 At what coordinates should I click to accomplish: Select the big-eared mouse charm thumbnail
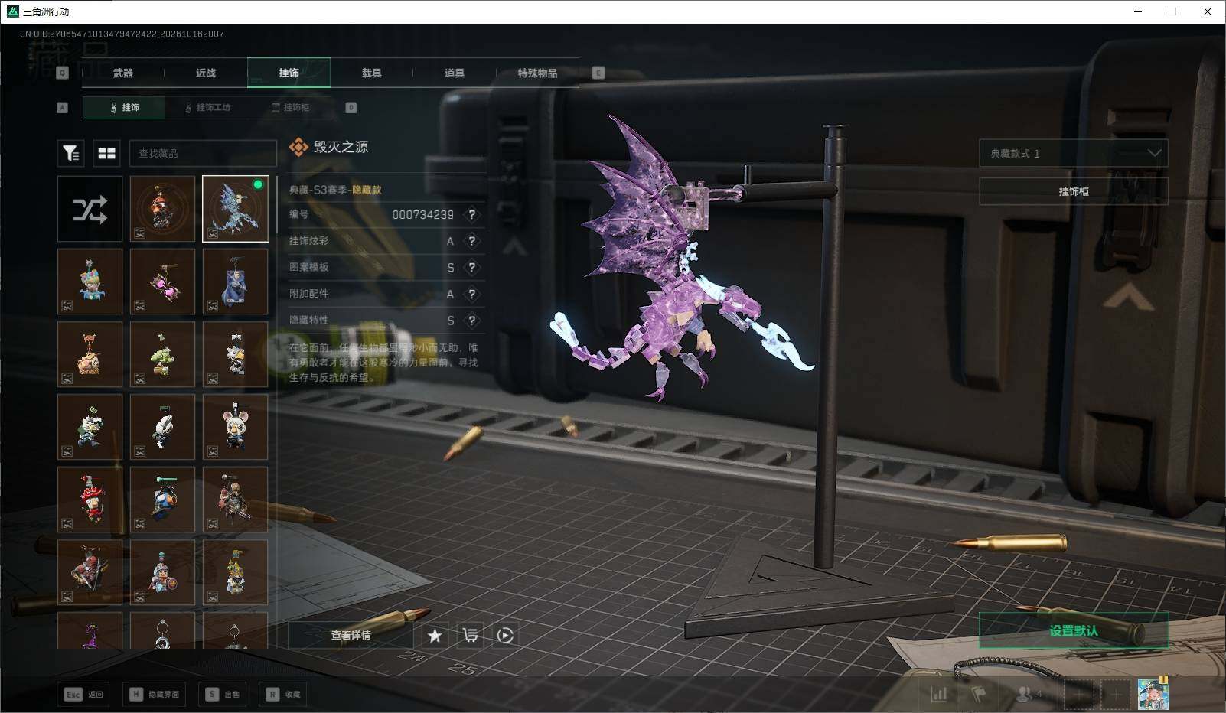click(x=235, y=427)
